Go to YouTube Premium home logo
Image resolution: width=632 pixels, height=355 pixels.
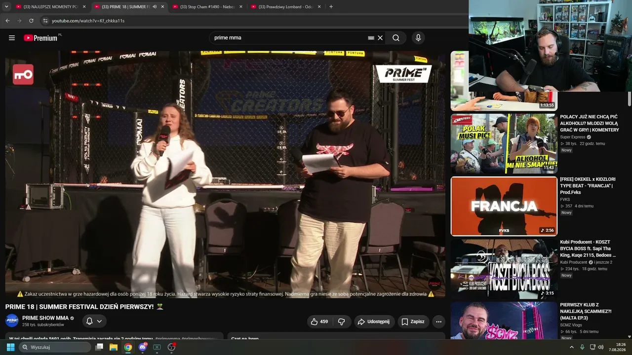pos(41,38)
